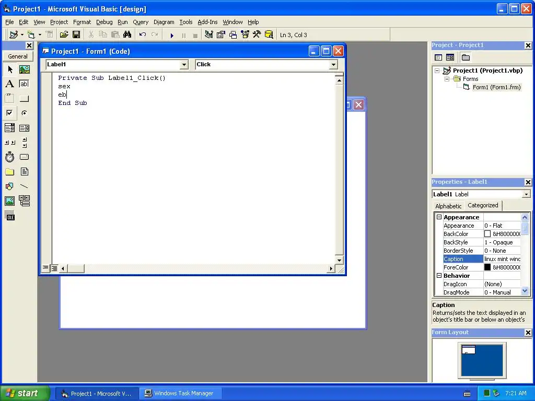This screenshot has height=401, width=535.
Task: Select the Timer control tool
Action: pos(10,157)
